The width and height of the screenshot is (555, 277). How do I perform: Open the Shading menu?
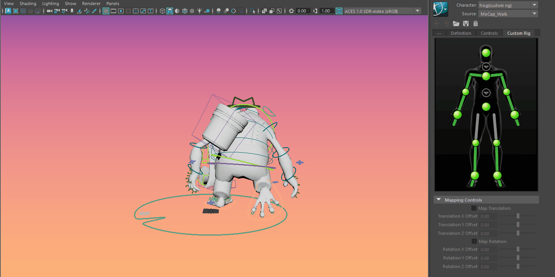(x=28, y=4)
